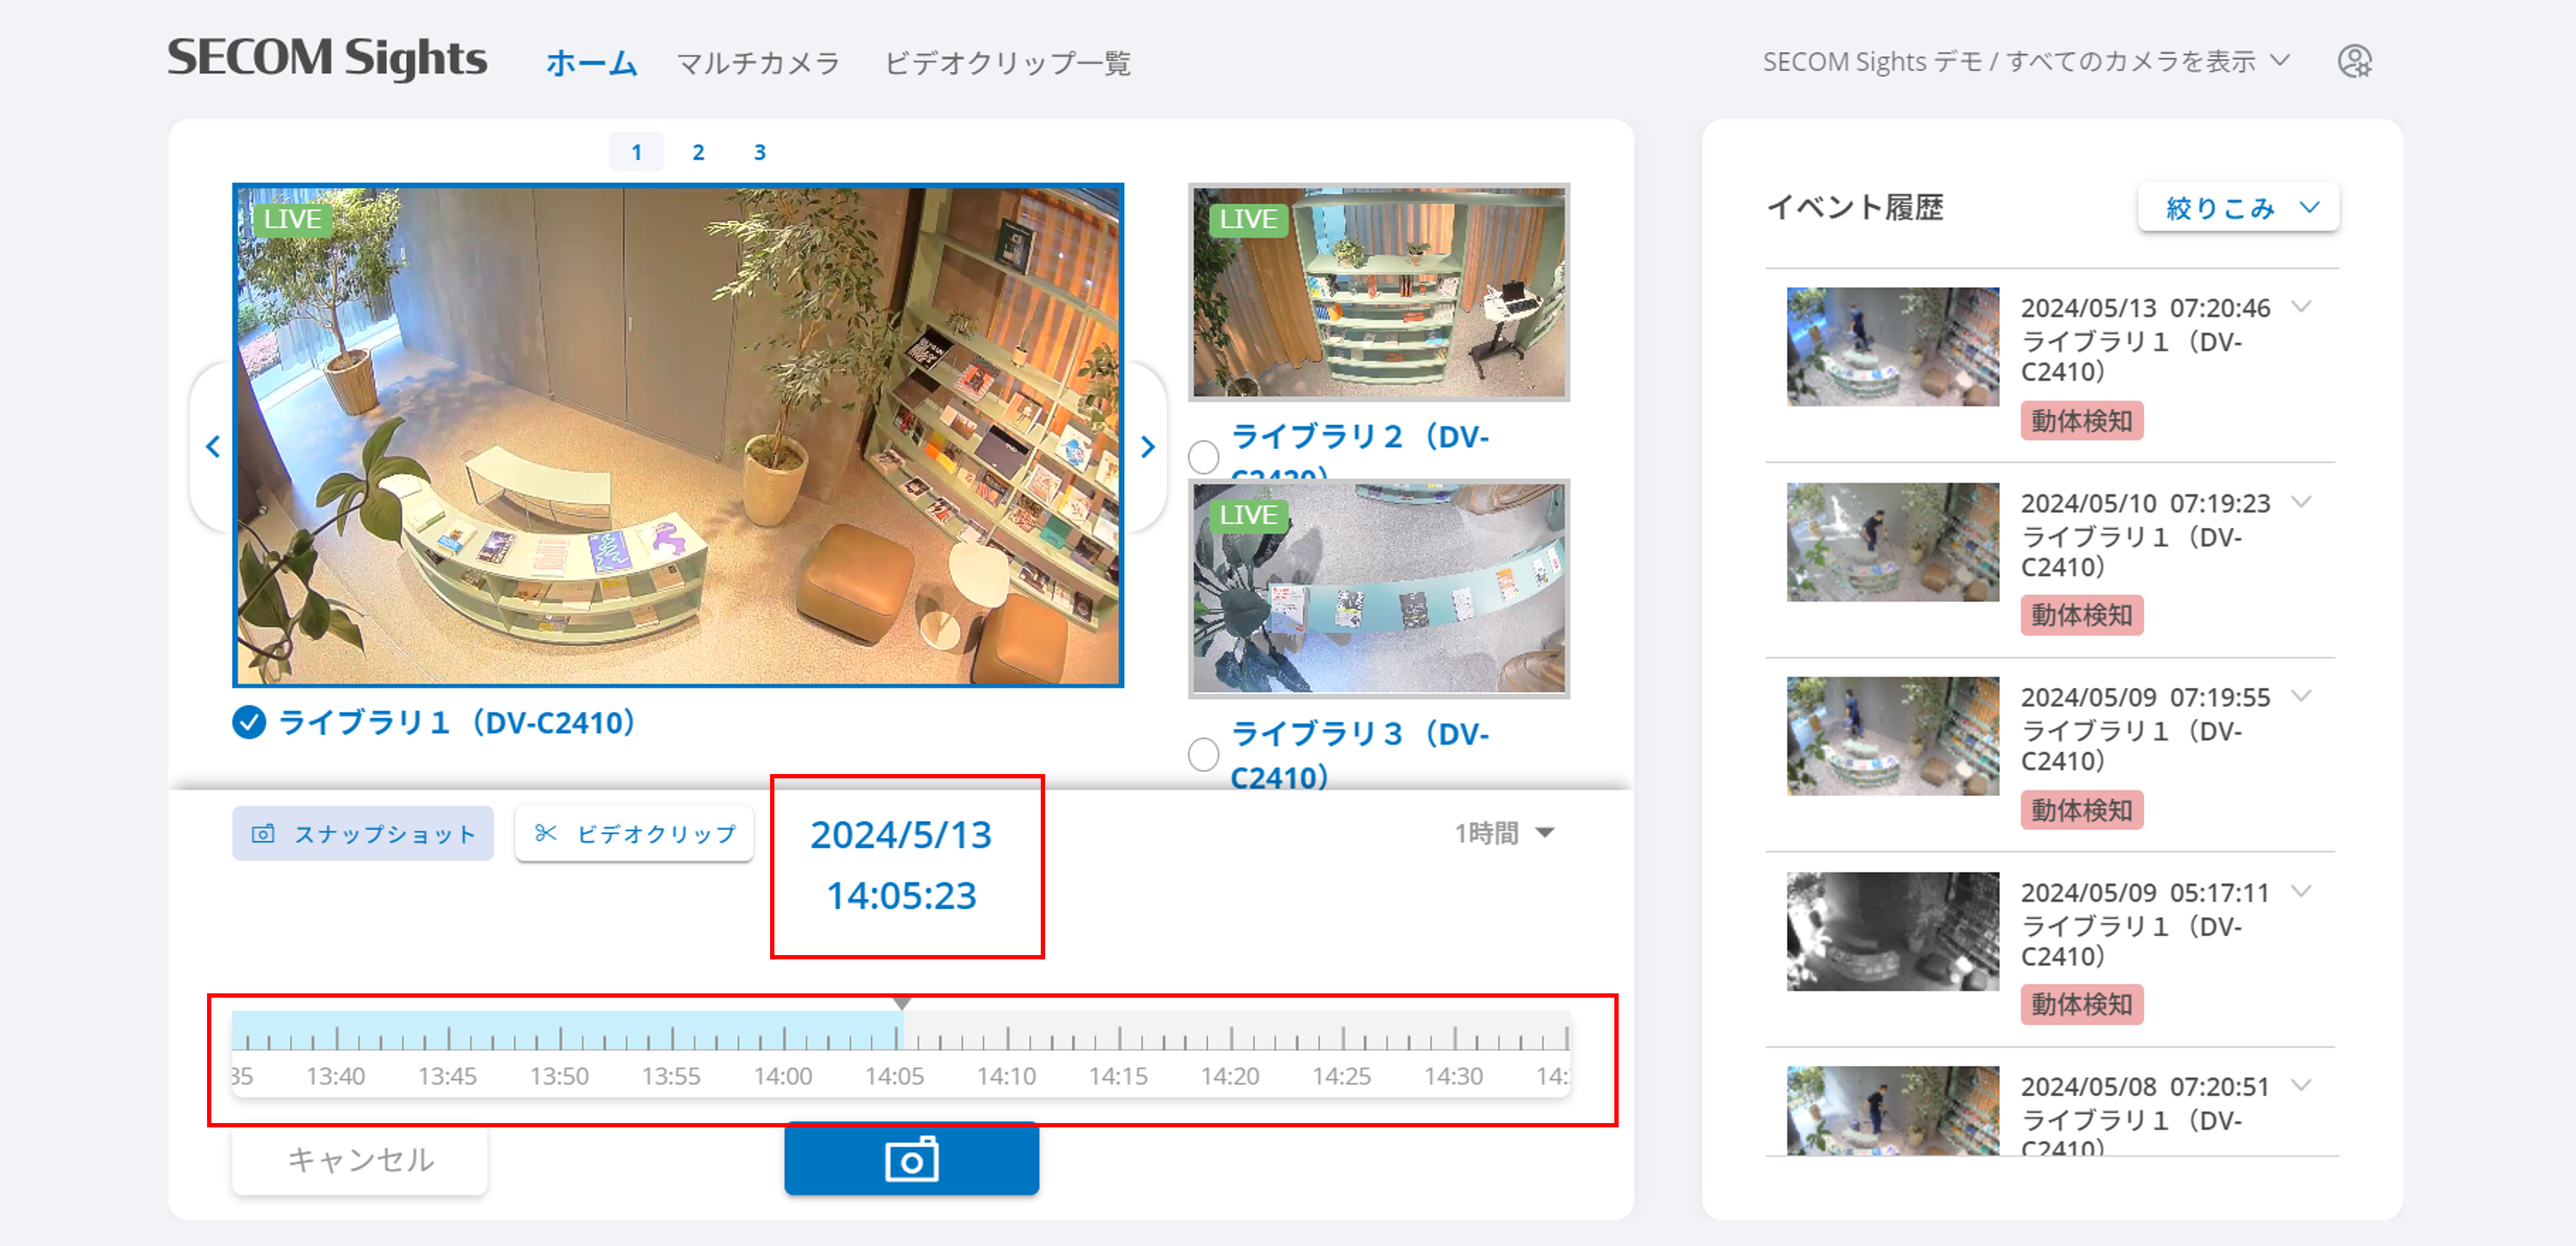Select the ライブラリ2 radio button
2576x1246 pixels.
pos(1203,457)
